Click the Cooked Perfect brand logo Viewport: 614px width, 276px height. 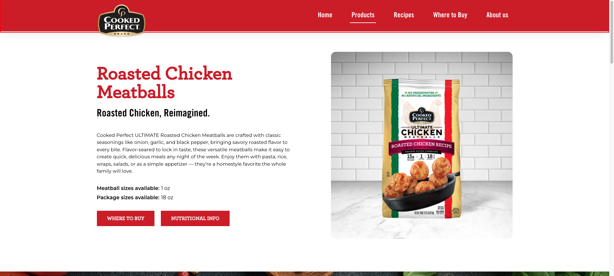tap(122, 20)
